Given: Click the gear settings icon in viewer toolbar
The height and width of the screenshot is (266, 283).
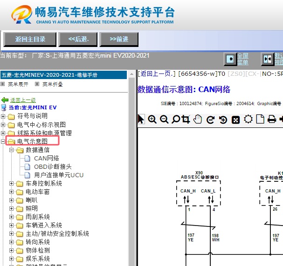Looking at the screenshot, I should [248, 119].
